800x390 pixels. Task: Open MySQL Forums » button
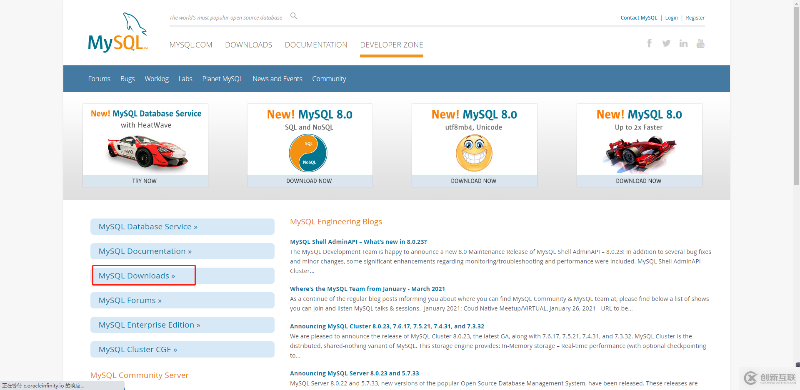(182, 301)
